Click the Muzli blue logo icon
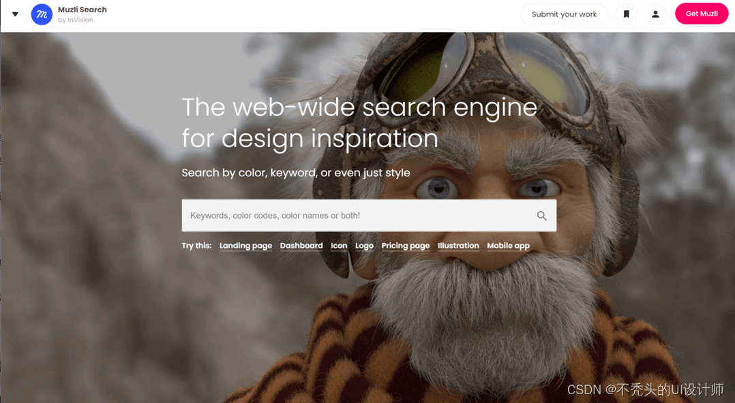 [x=42, y=14]
